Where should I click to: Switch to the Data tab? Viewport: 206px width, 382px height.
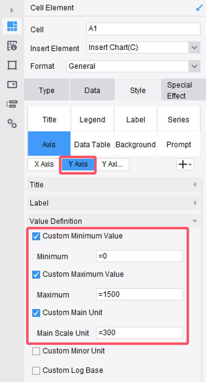coord(92,90)
